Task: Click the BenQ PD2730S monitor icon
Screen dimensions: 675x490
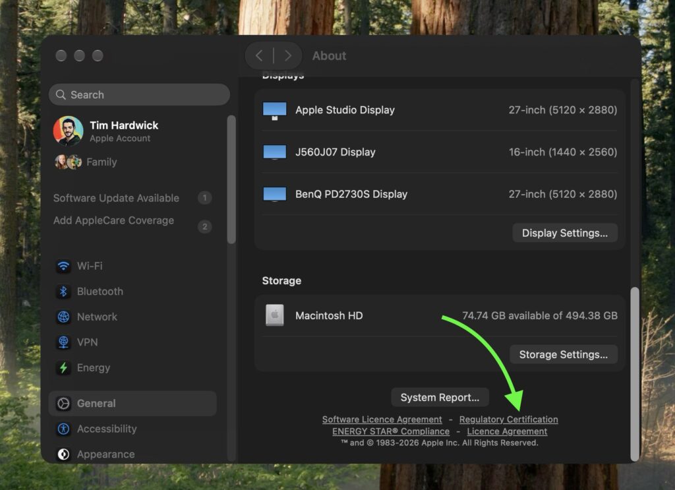Action: 275,194
